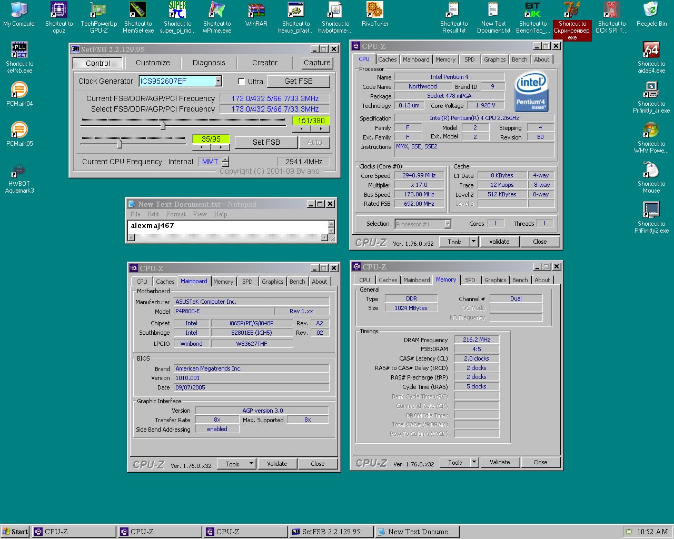
Task: Switch to the Customize tab in SetFSB
Action: [153, 63]
